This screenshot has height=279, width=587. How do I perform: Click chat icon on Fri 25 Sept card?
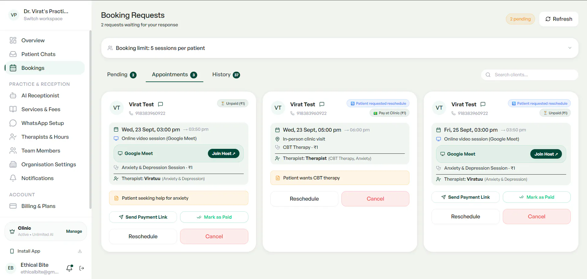click(483, 104)
